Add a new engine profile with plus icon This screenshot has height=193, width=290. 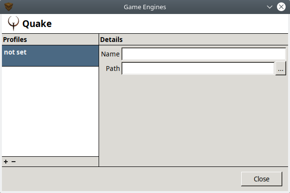(6, 162)
